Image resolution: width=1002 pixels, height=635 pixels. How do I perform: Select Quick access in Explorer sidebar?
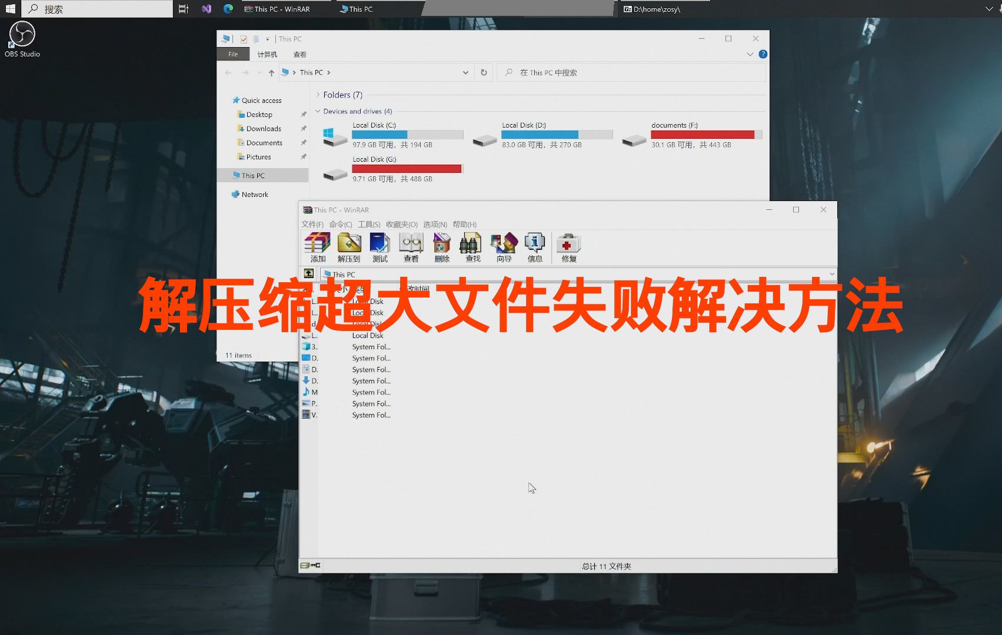tap(257, 100)
